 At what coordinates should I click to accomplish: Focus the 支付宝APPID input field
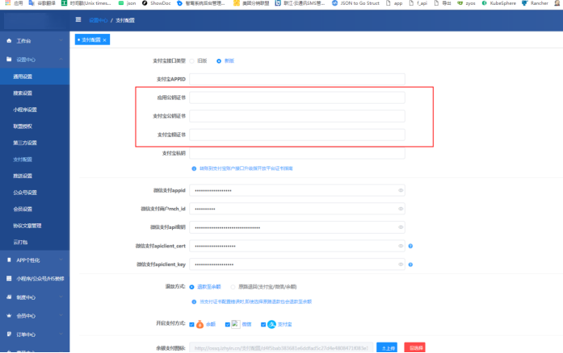(x=297, y=79)
